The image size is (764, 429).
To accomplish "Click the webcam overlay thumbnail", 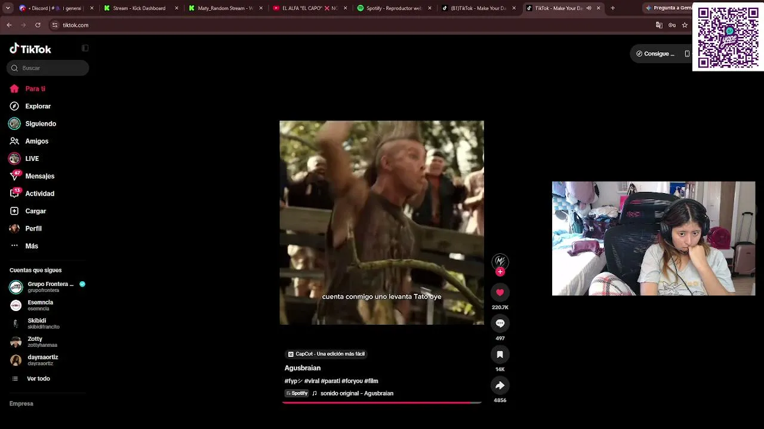I will [654, 238].
